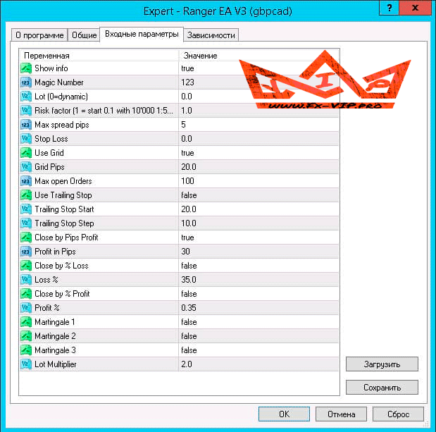
Task: Open the Close by % Loss value dropdown
Action: pyautogui.click(x=258, y=266)
